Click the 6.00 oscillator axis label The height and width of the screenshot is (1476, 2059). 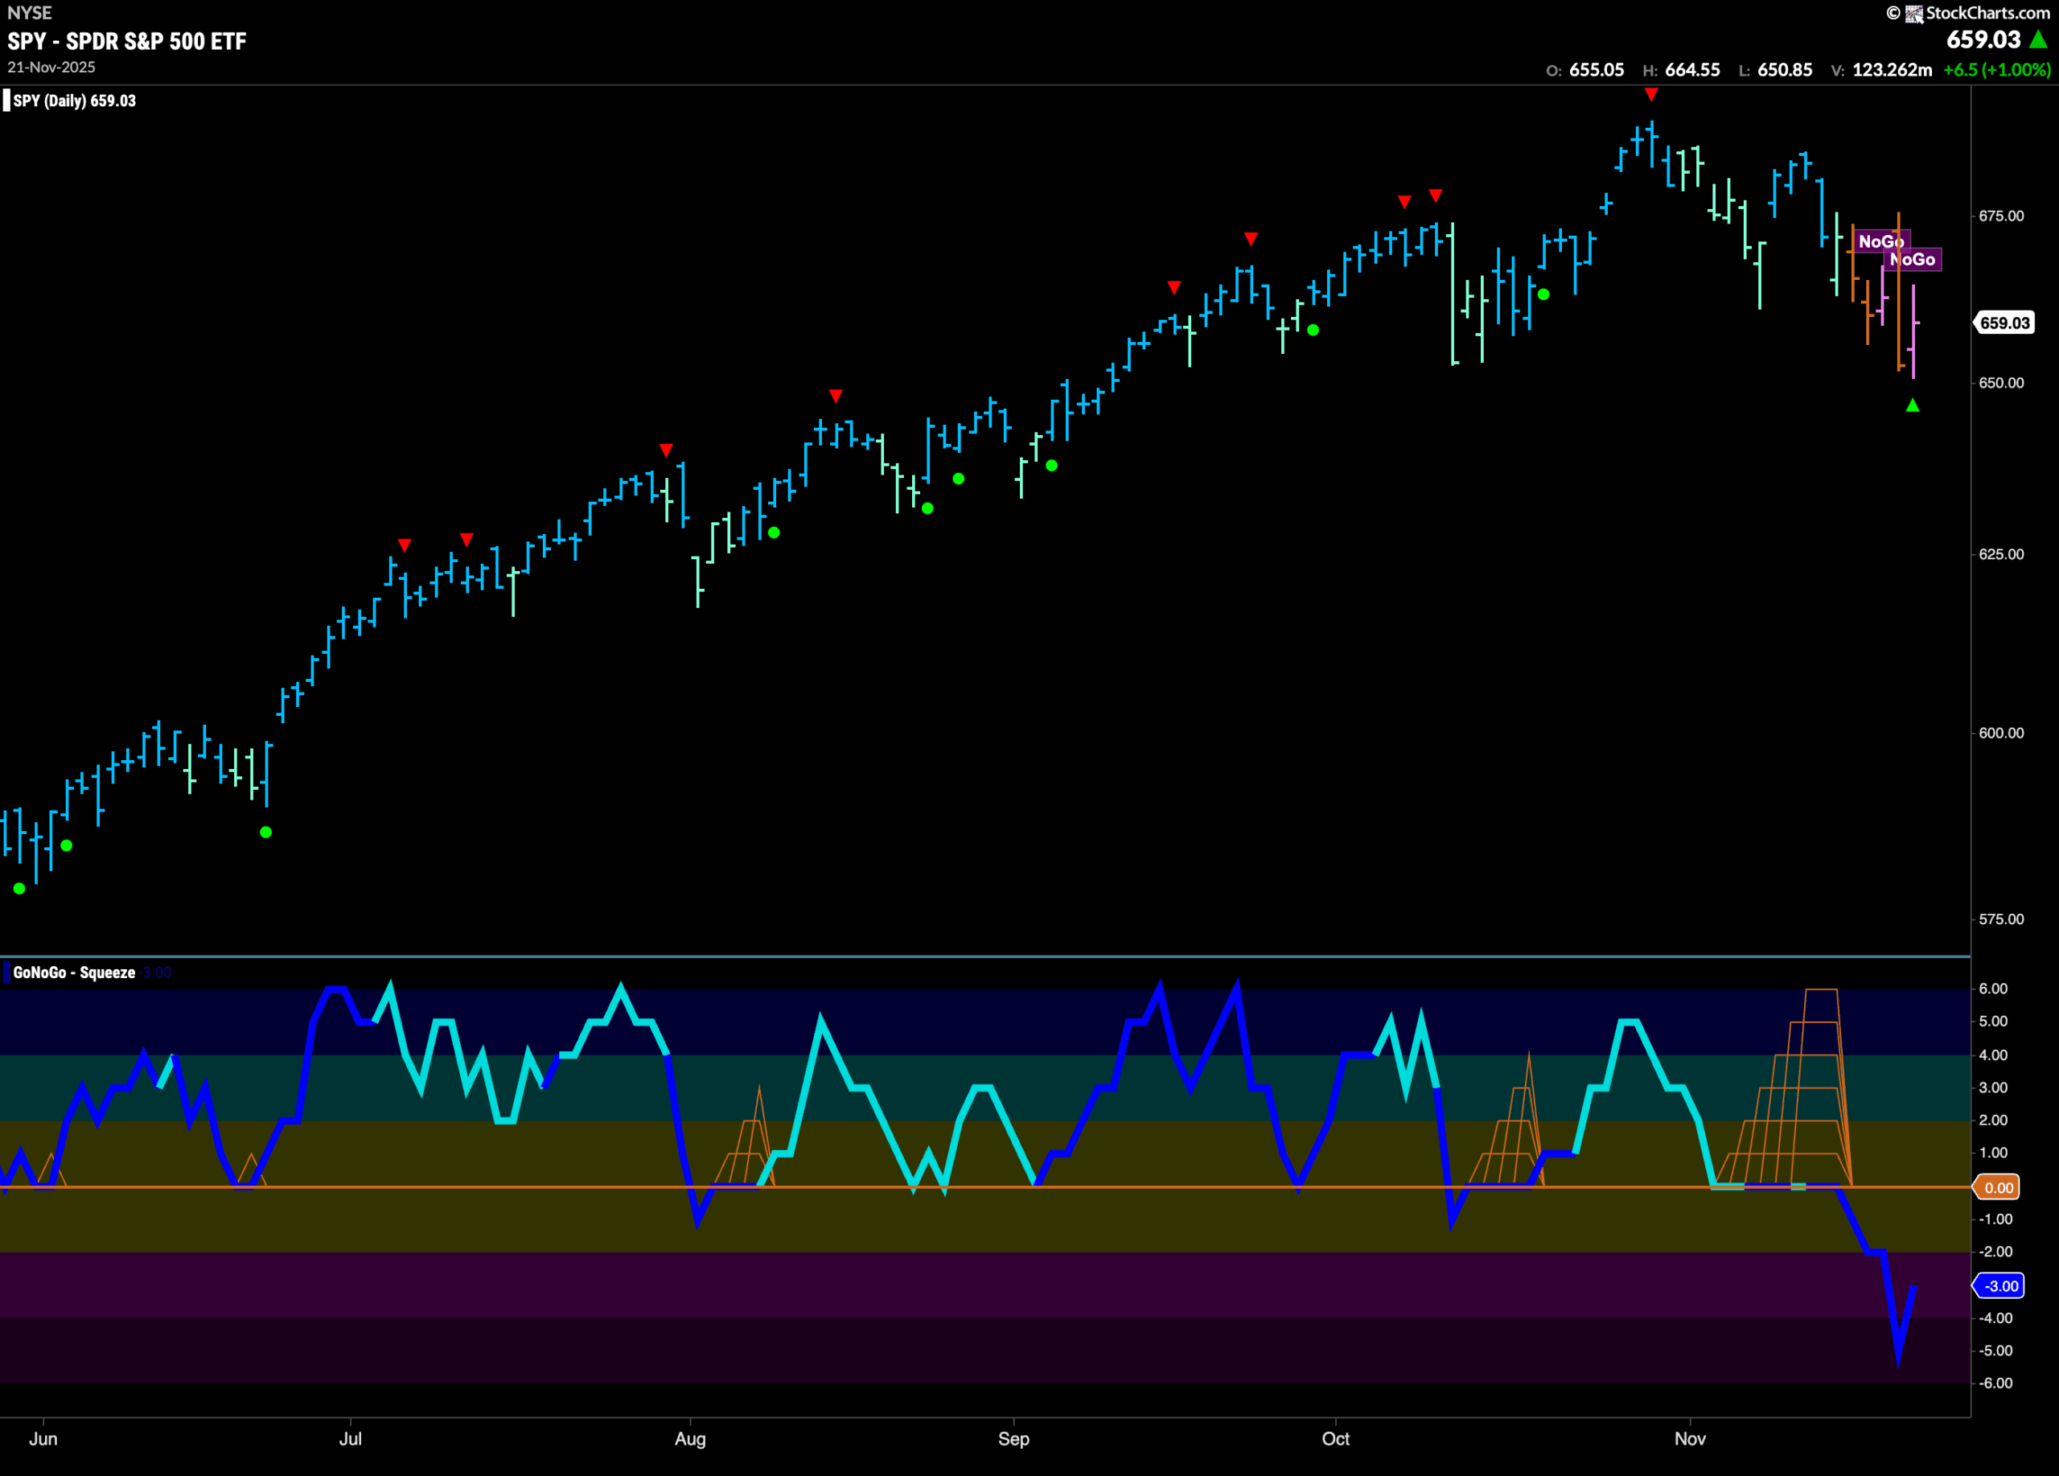(1993, 989)
